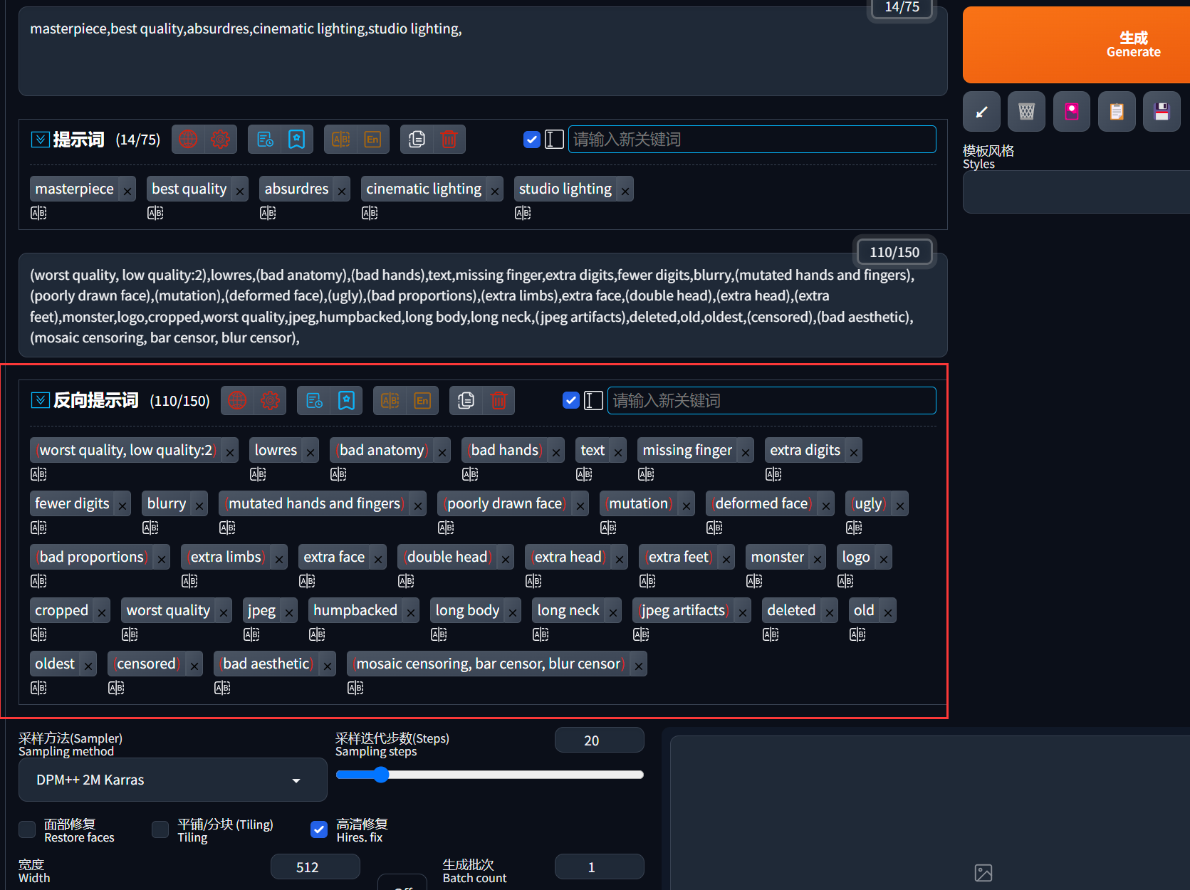Remove the 'masterpiece' tag with its X
The image size is (1190, 890).
coord(127,191)
